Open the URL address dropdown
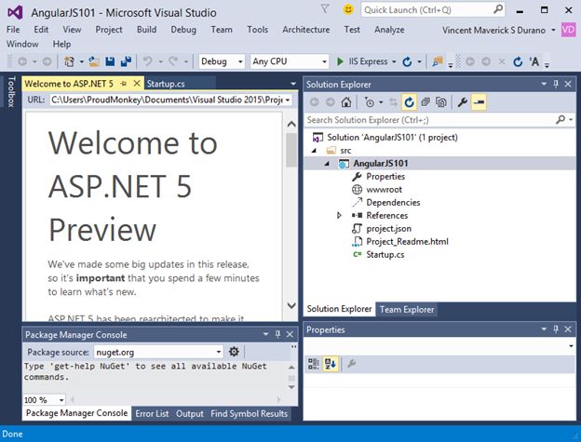581x442 pixels. [x=288, y=100]
